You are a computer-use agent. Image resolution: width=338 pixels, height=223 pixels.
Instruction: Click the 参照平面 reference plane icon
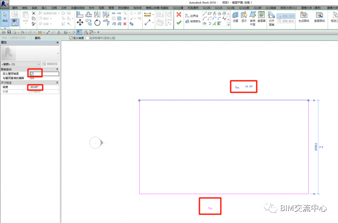[253, 18]
